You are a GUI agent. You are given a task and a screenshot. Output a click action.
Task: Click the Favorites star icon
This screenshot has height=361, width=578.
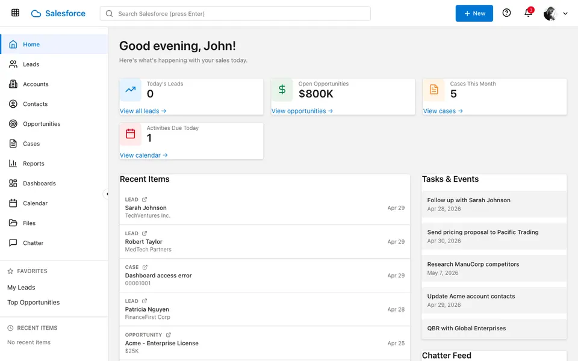tap(10, 271)
